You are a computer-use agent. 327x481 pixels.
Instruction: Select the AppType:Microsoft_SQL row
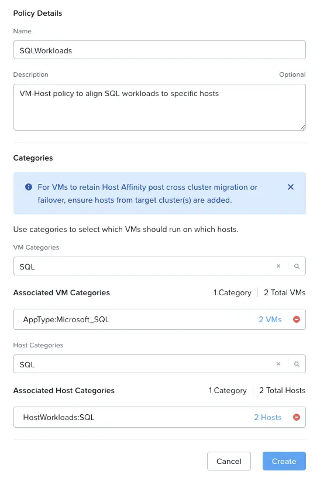point(160,319)
